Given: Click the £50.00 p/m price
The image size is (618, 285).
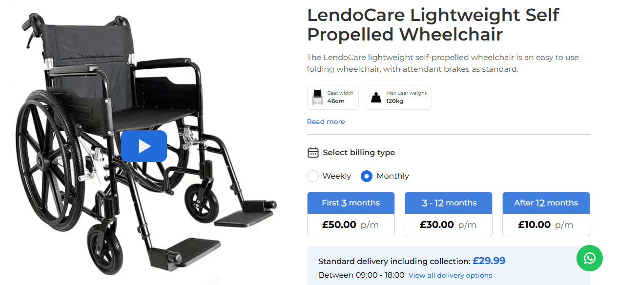Looking at the screenshot, I should (350, 225).
